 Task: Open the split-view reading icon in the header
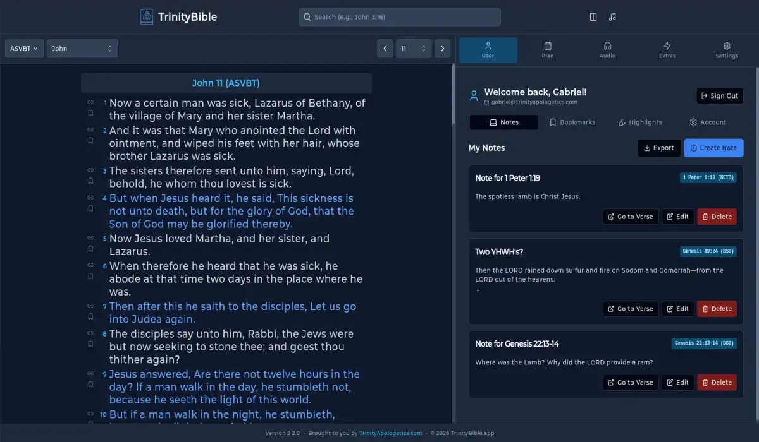[593, 17]
